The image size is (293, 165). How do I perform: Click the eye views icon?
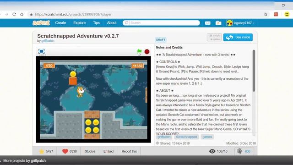tap(212, 151)
